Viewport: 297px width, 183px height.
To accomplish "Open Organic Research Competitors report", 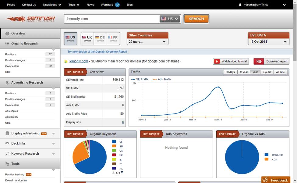I will coord(12,66).
